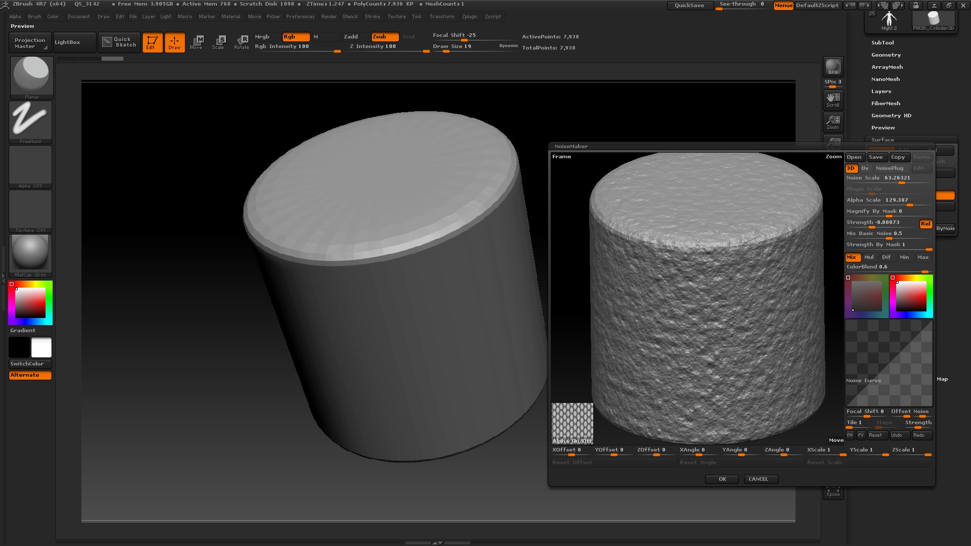Click the MatCap Gray material thumbnail
971x546 pixels.
(30, 255)
